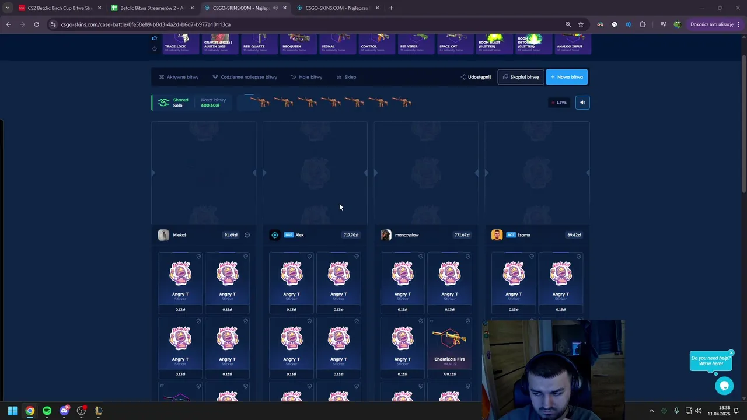This screenshot has width=747, height=420.
Task: Mute audio on the active CSGO-SKINS tab
Action: click(275, 8)
